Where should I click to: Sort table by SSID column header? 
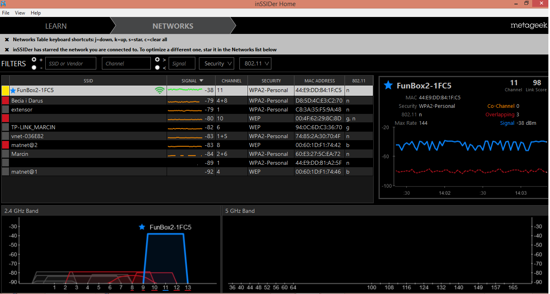pyautogui.click(x=88, y=81)
